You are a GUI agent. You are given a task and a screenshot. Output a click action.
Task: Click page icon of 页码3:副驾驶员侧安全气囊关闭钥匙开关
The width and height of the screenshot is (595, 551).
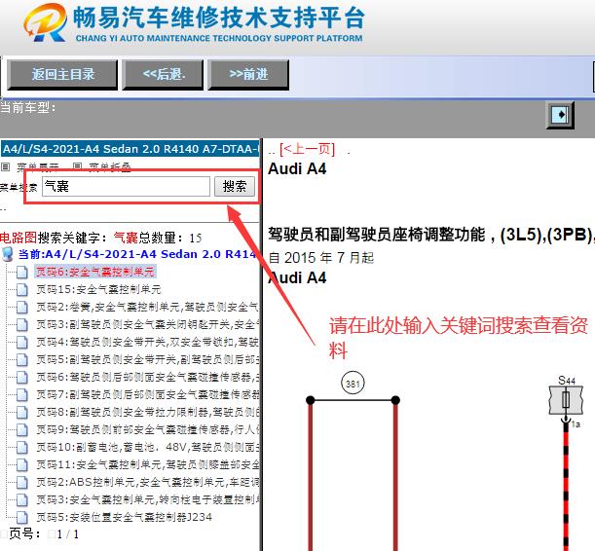22,324
